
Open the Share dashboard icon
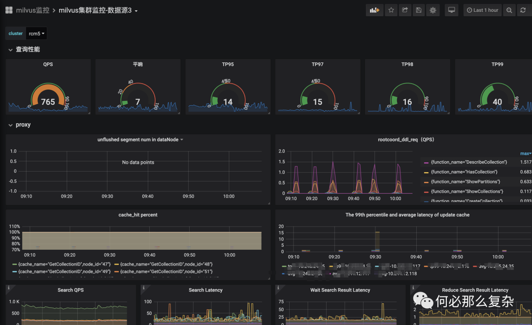point(405,10)
